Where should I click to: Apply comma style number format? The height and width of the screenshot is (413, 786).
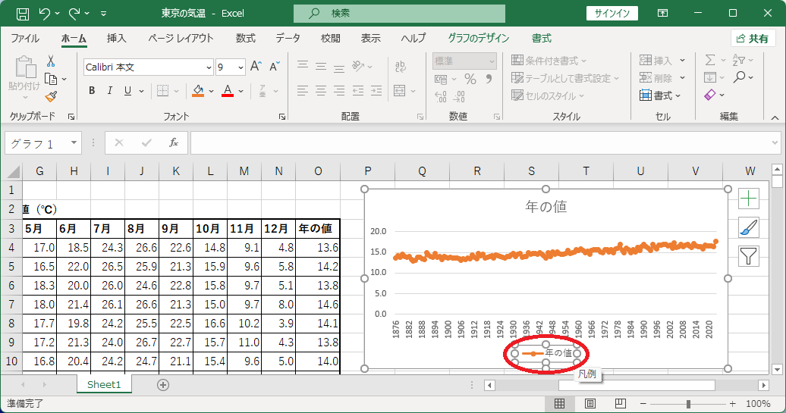489,79
